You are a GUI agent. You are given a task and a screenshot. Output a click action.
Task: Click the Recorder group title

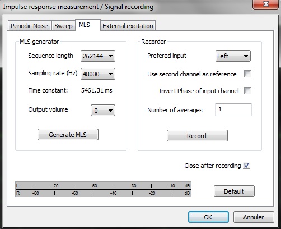tap(153, 42)
